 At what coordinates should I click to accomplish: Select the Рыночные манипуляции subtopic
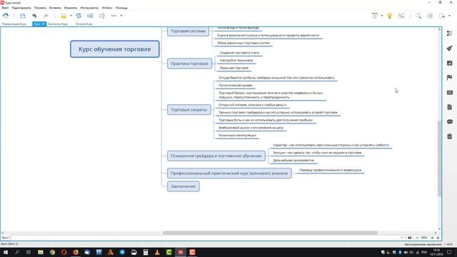click(x=237, y=135)
